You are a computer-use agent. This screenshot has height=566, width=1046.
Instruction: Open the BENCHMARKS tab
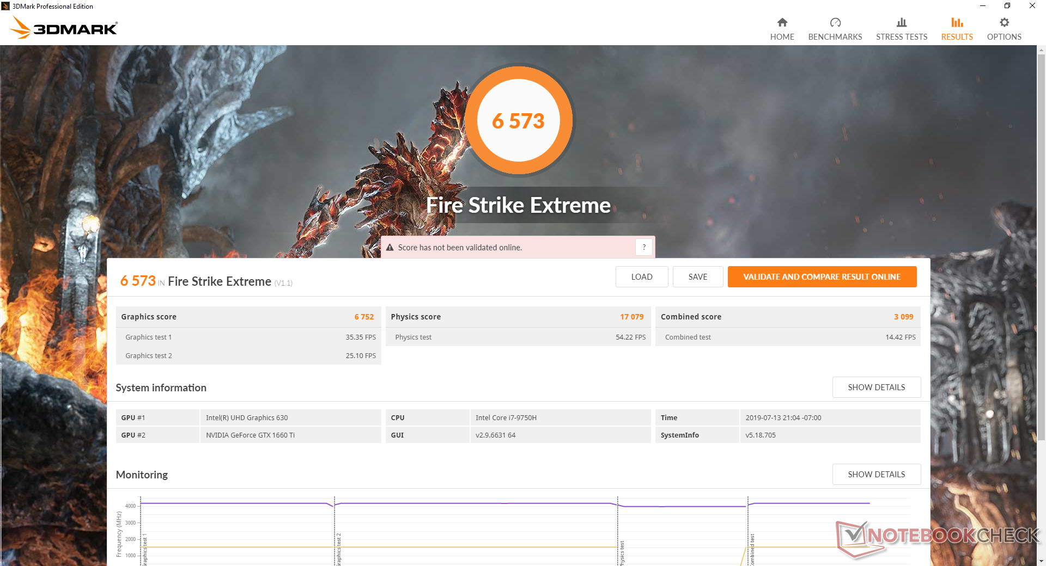[835, 29]
